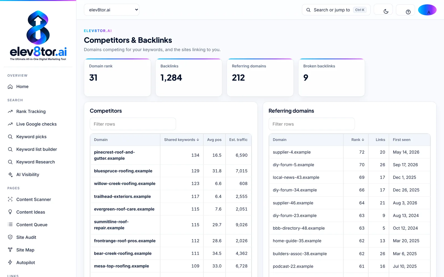This screenshot has width=444, height=277.
Task: Open Search or jump to box
Action: click(x=336, y=10)
